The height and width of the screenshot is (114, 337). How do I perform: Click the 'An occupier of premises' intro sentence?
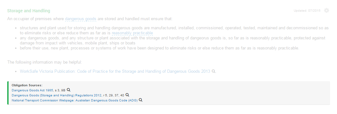click(x=90, y=19)
